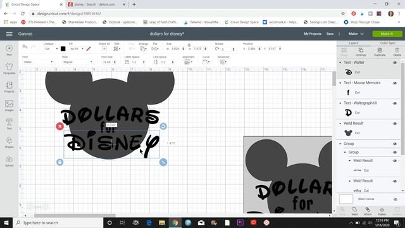Image resolution: width=405 pixels, height=228 pixels.
Task: Open the Font dropdown showing Walter
Action: pyautogui.click(x=38, y=62)
